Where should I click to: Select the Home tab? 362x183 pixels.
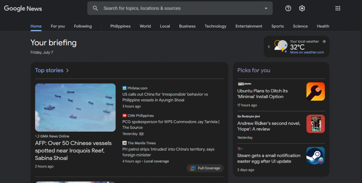pyautogui.click(x=36, y=26)
